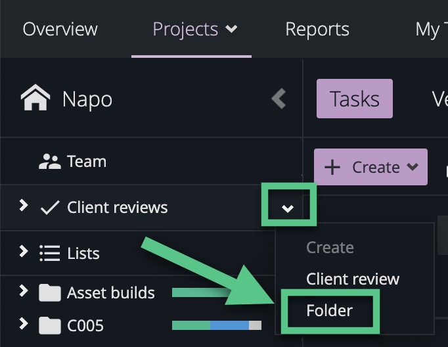Image resolution: width=448 pixels, height=347 pixels.
Task: Click the plus icon on Create button
Action: tap(333, 168)
